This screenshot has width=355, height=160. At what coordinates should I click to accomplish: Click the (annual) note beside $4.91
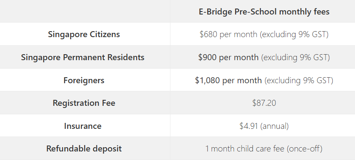click(x=274, y=126)
